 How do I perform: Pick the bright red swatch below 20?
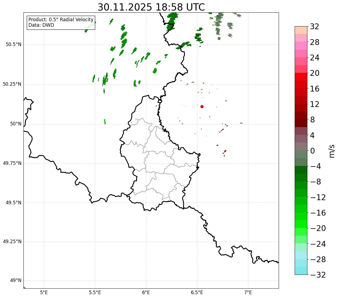[x=301, y=77]
